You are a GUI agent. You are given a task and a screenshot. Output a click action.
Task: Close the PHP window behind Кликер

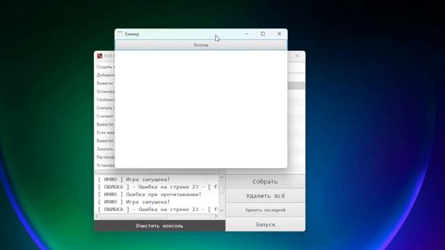(x=297, y=56)
